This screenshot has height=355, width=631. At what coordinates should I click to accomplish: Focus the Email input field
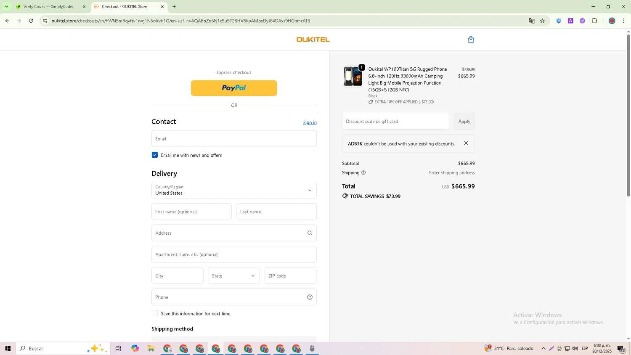point(234,139)
